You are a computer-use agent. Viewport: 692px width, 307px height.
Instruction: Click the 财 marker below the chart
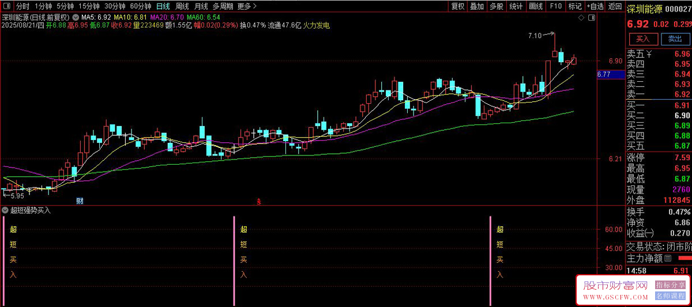point(80,201)
